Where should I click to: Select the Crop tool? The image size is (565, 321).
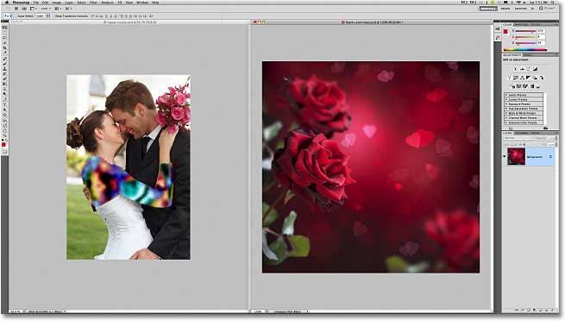[x=4, y=47]
